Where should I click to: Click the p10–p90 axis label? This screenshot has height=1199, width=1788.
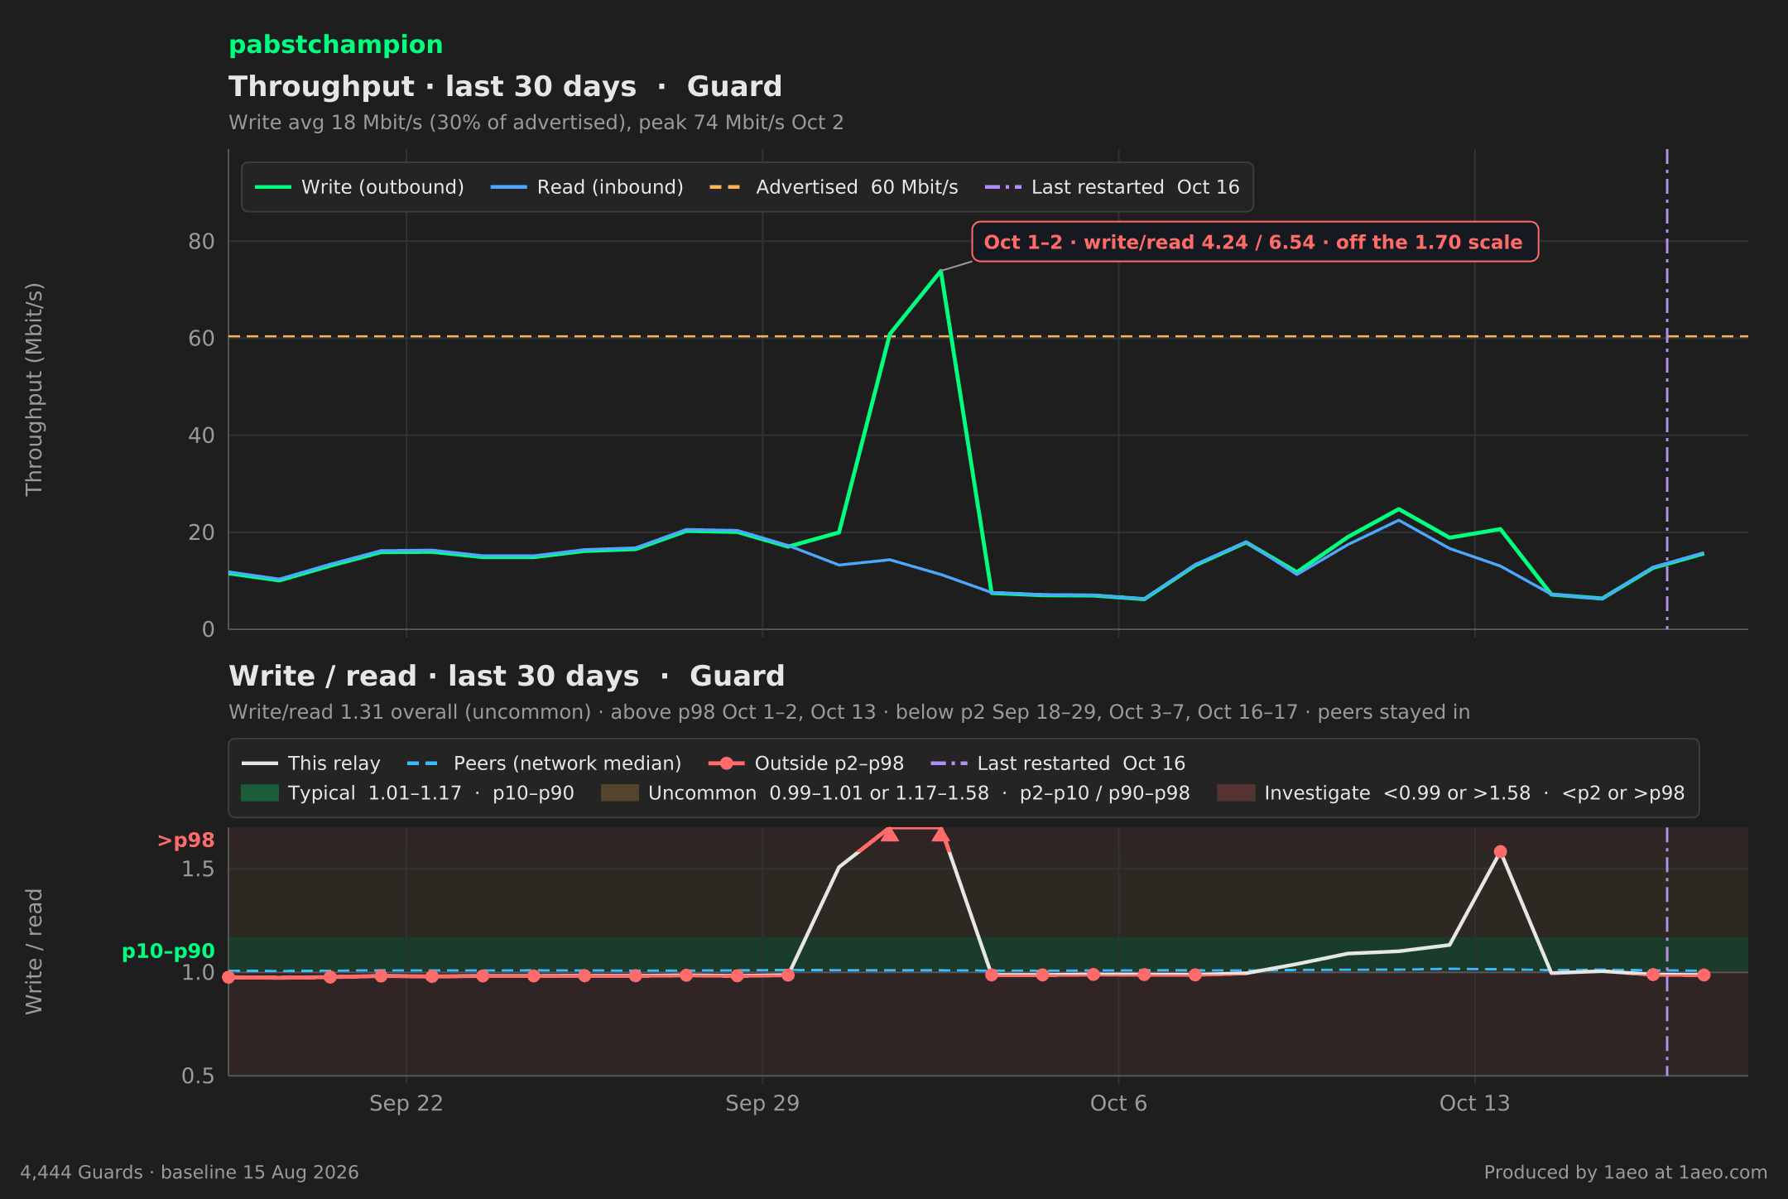click(x=168, y=951)
